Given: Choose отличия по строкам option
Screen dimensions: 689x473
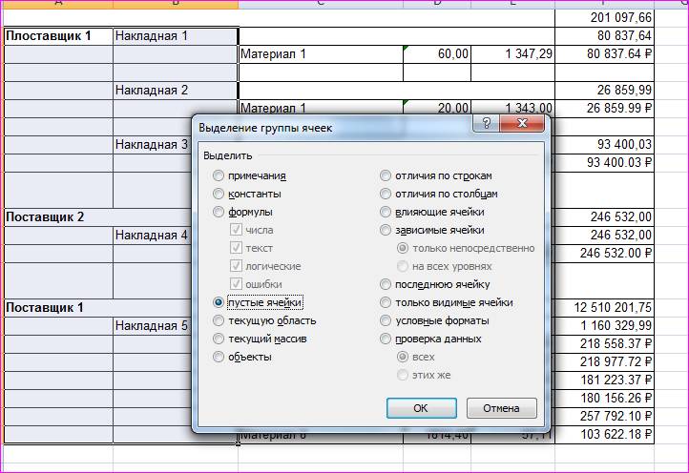Looking at the screenshot, I should click(386, 175).
